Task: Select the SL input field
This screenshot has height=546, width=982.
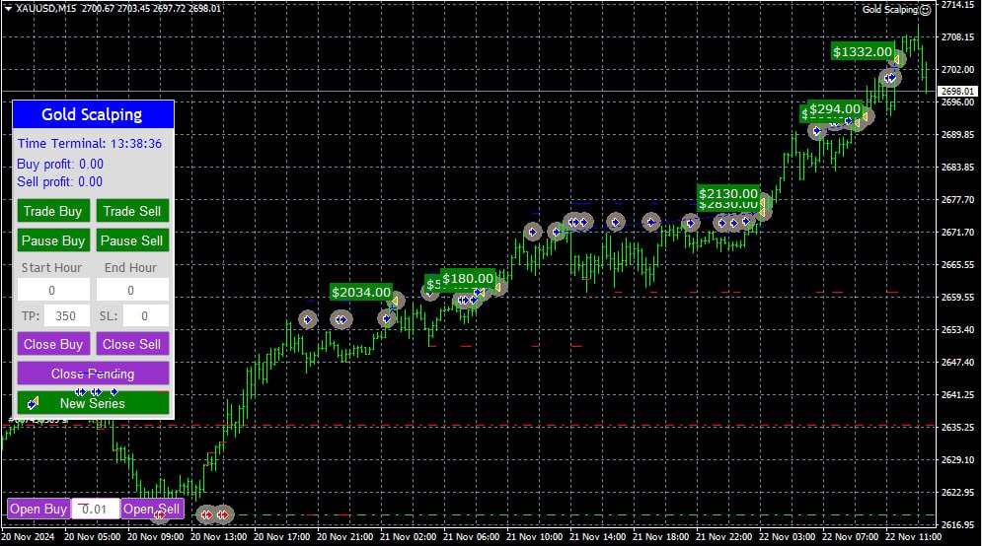Action: pyautogui.click(x=145, y=315)
